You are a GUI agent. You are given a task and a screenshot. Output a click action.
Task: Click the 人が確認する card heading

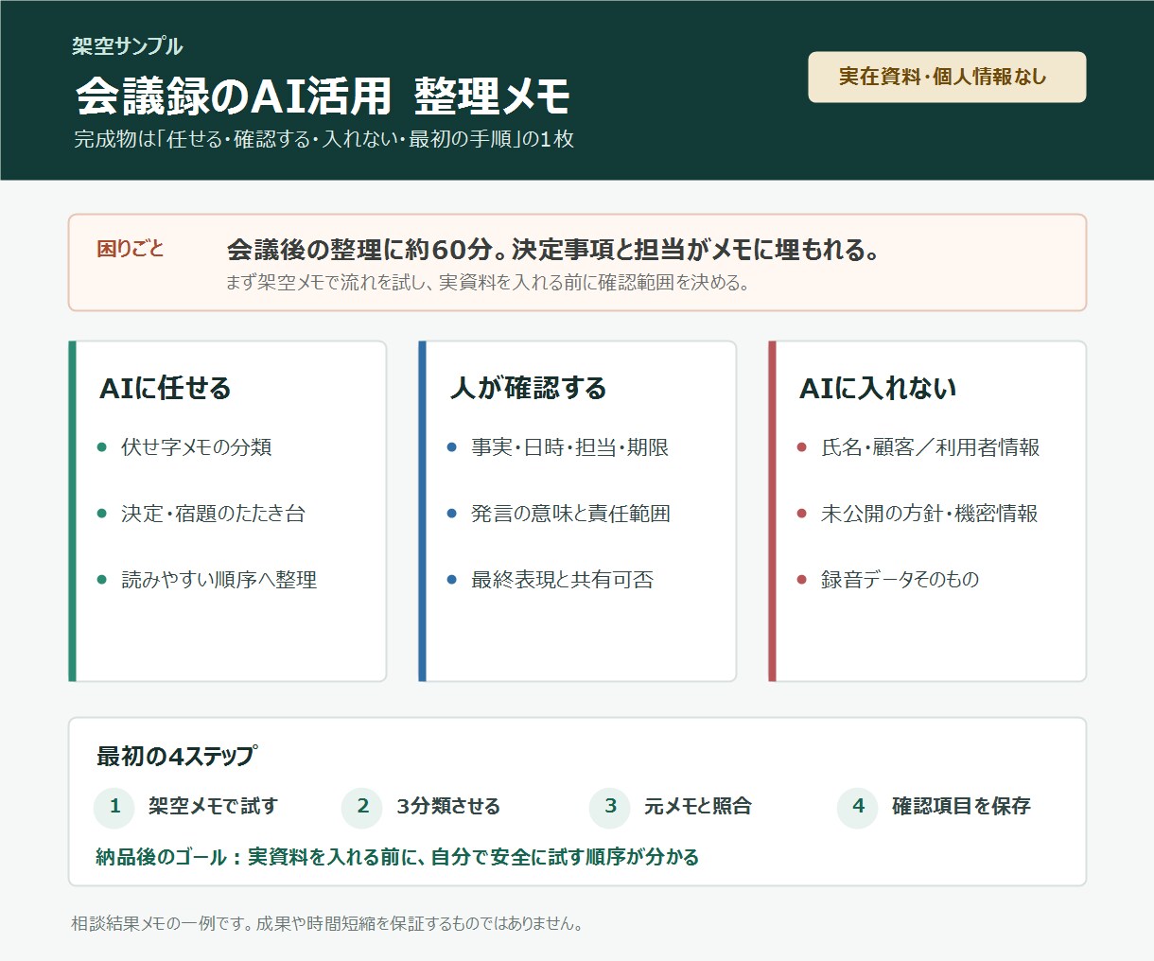click(x=529, y=388)
